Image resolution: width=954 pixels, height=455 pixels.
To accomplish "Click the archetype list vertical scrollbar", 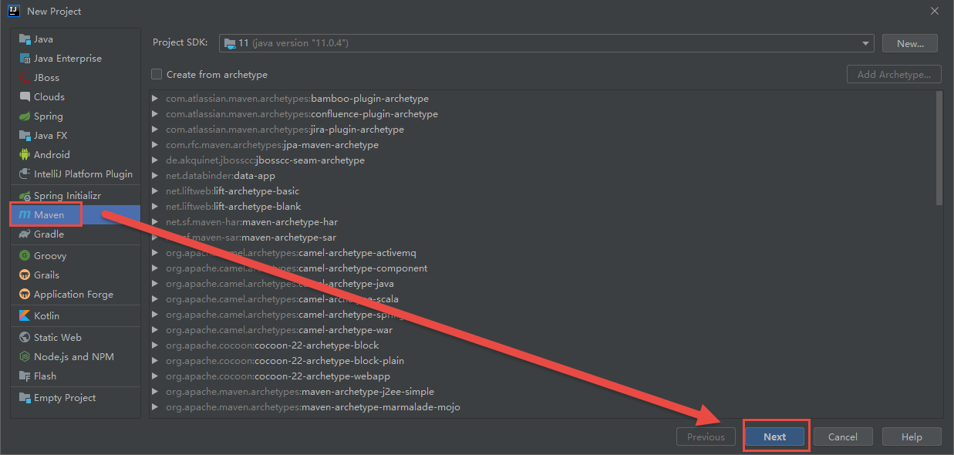I will 939,148.
